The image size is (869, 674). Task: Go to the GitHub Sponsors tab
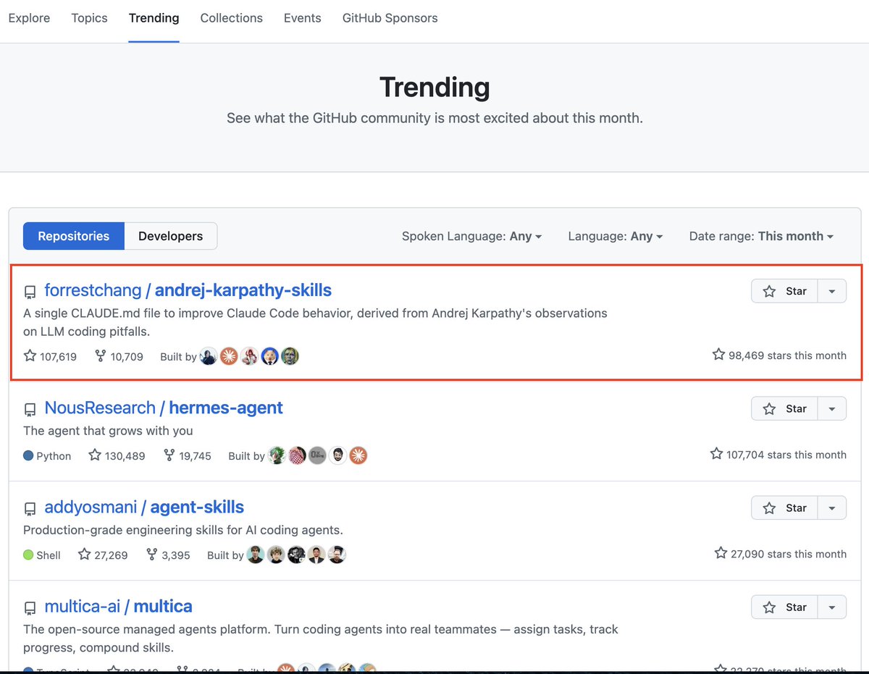[x=390, y=18]
